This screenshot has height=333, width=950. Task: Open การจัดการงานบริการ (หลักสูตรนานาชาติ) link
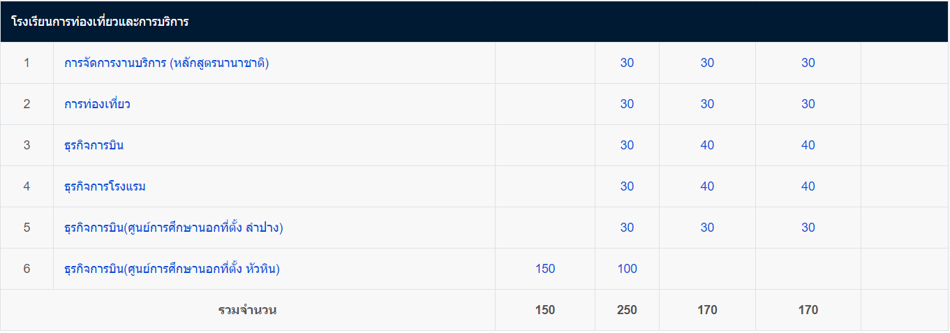pyautogui.click(x=166, y=63)
